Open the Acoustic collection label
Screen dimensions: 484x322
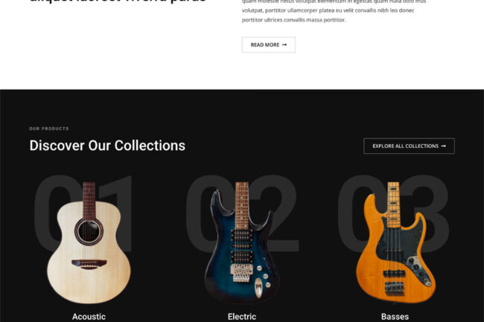[x=89, y=317]
